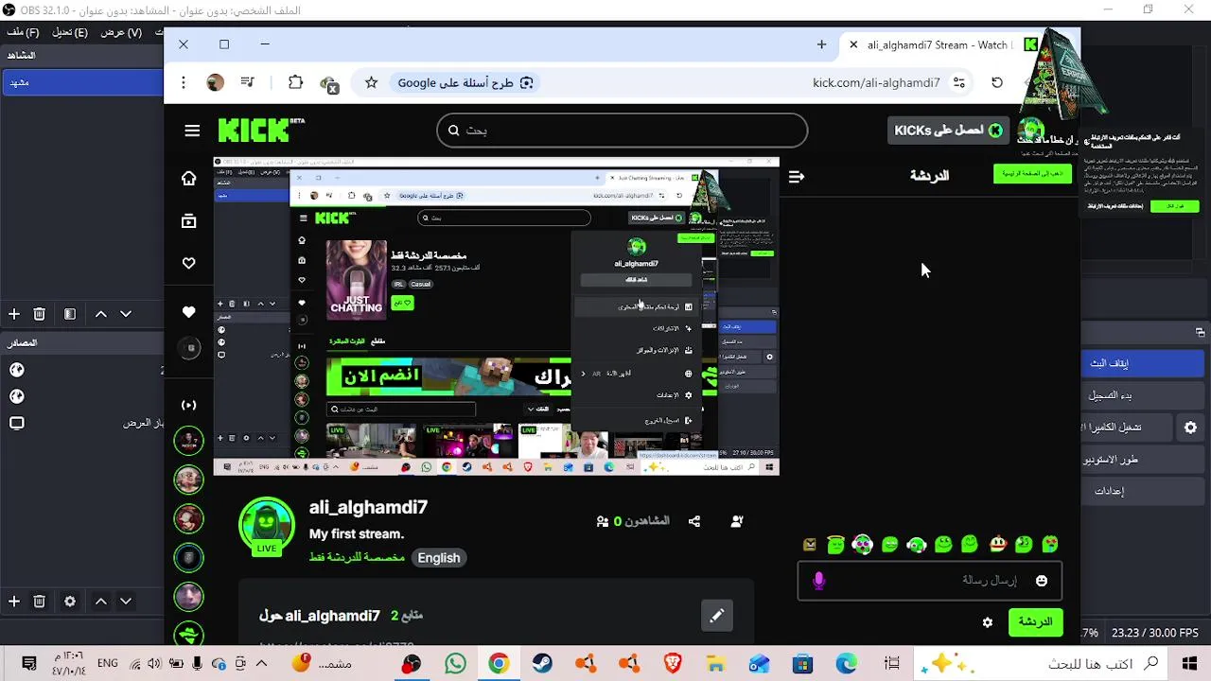1211x681 pixels.
Task: Open Kick user avatar in top bar
Action: [x=1032, y=131]
